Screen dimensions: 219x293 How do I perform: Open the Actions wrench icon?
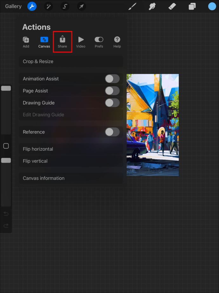32,7
